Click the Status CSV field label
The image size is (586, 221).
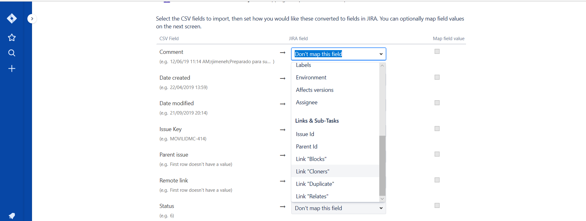(x=167, y=206)
